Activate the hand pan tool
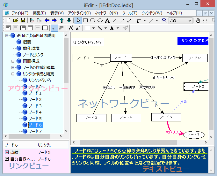The height and width of the screenshot is (176, 217). (x=198, y=20)
